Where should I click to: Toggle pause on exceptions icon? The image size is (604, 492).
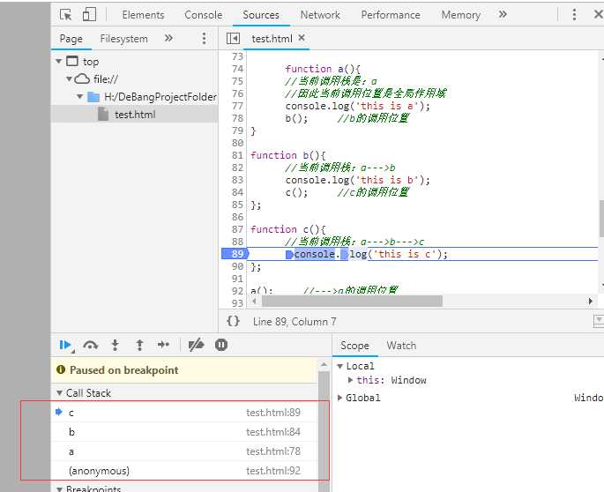pos(221,345)
